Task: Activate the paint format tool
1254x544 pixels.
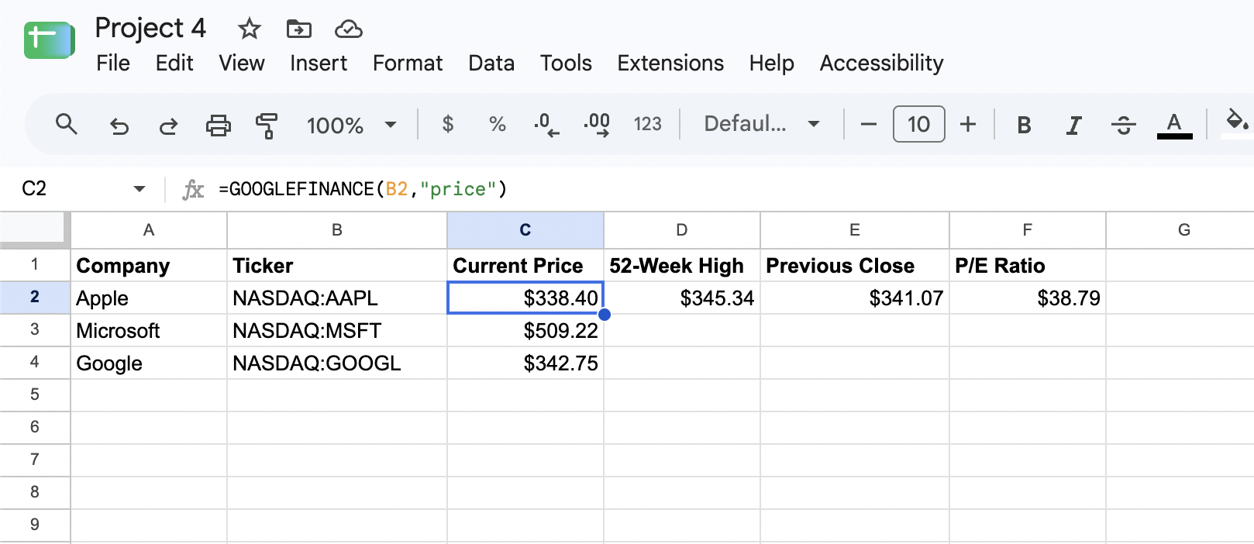Action: (267, 125)
